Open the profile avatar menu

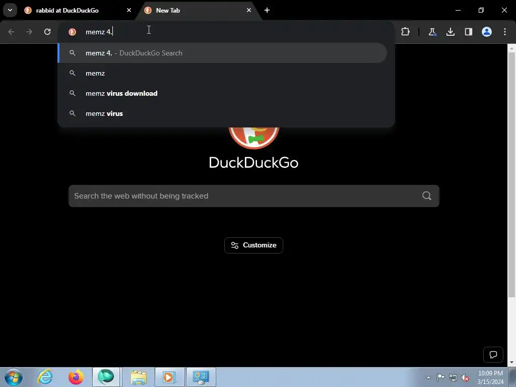487,32
